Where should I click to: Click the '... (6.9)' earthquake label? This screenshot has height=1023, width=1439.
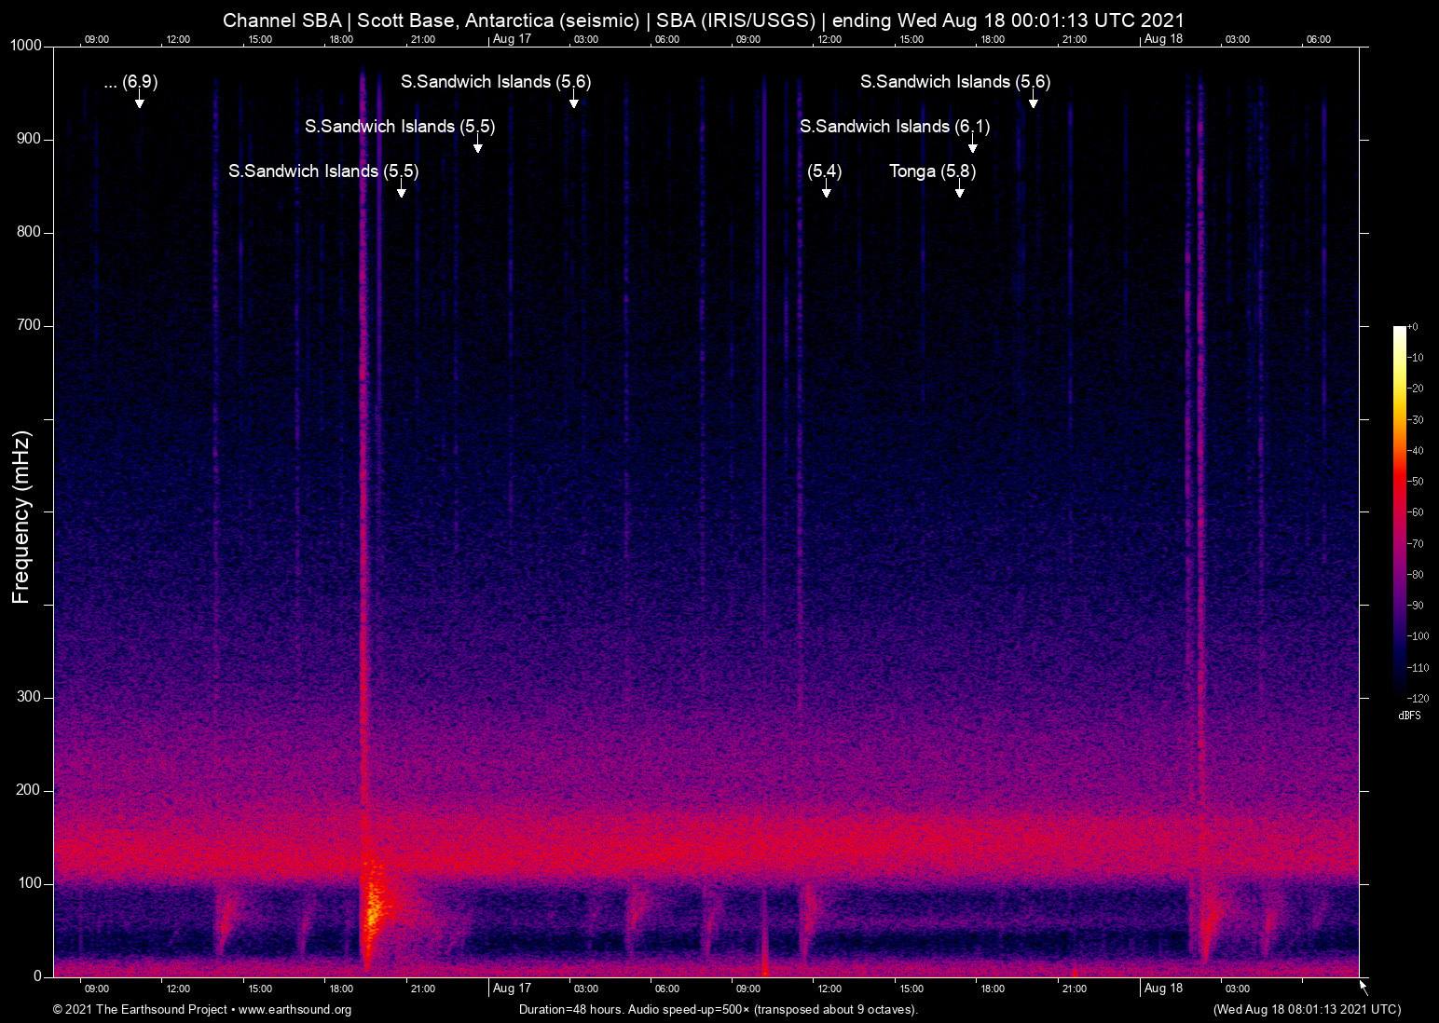(130, 82)
